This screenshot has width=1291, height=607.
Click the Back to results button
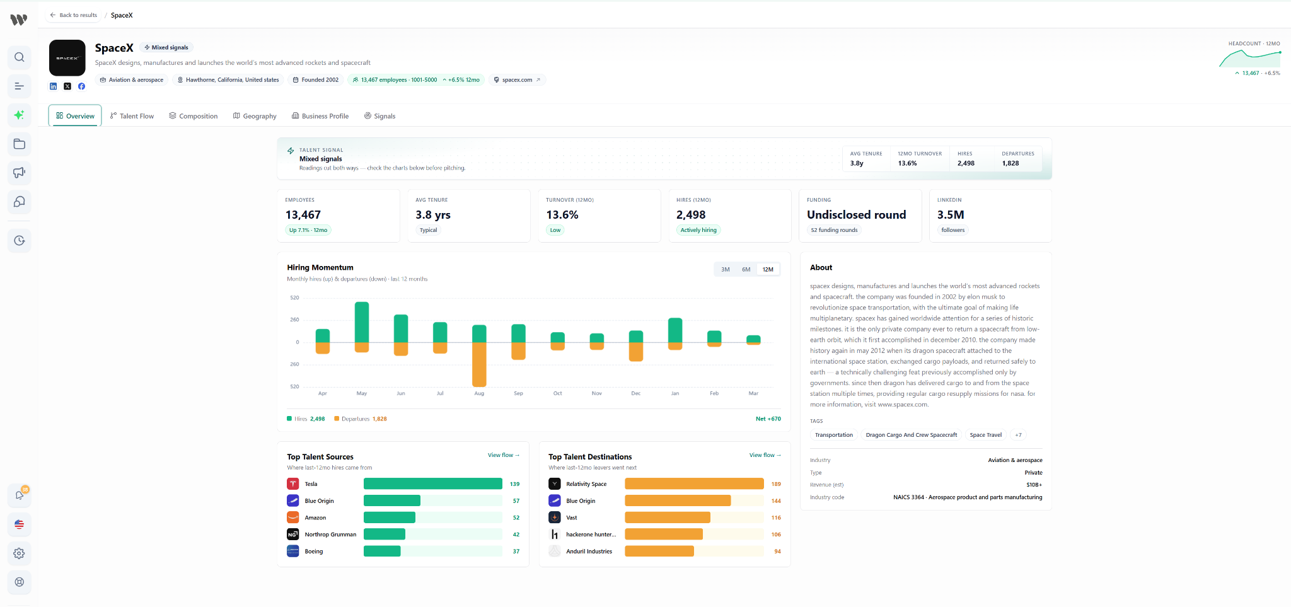click(x=74, y=15)
